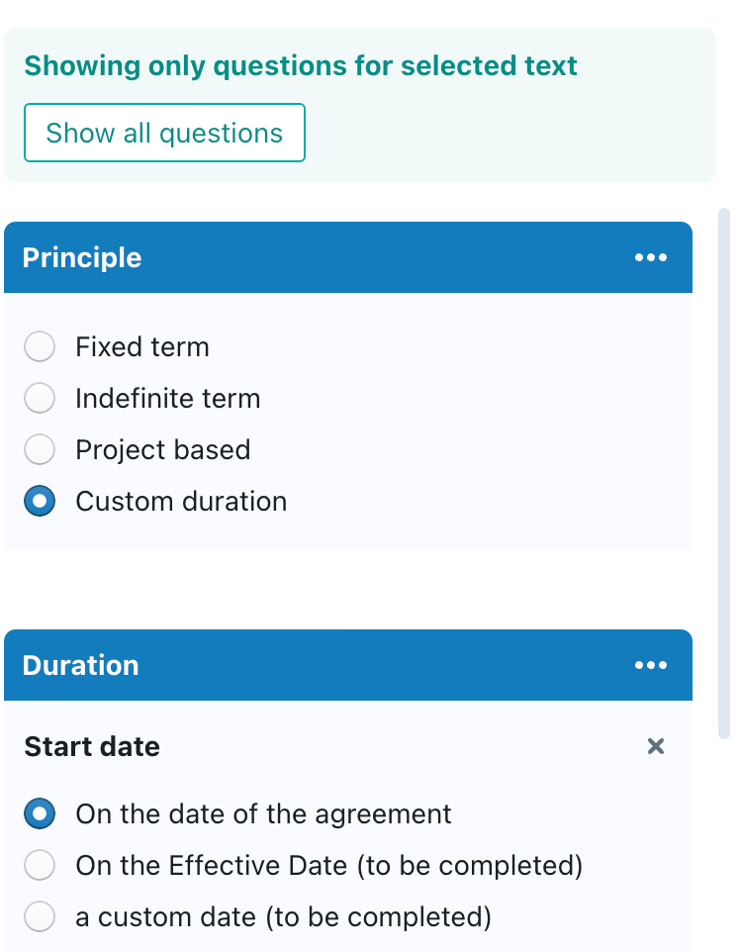Image resolution: width=740 pixels, height=952 pixels.
Task: Remove the Start date question with X
Action: (655, 746)
